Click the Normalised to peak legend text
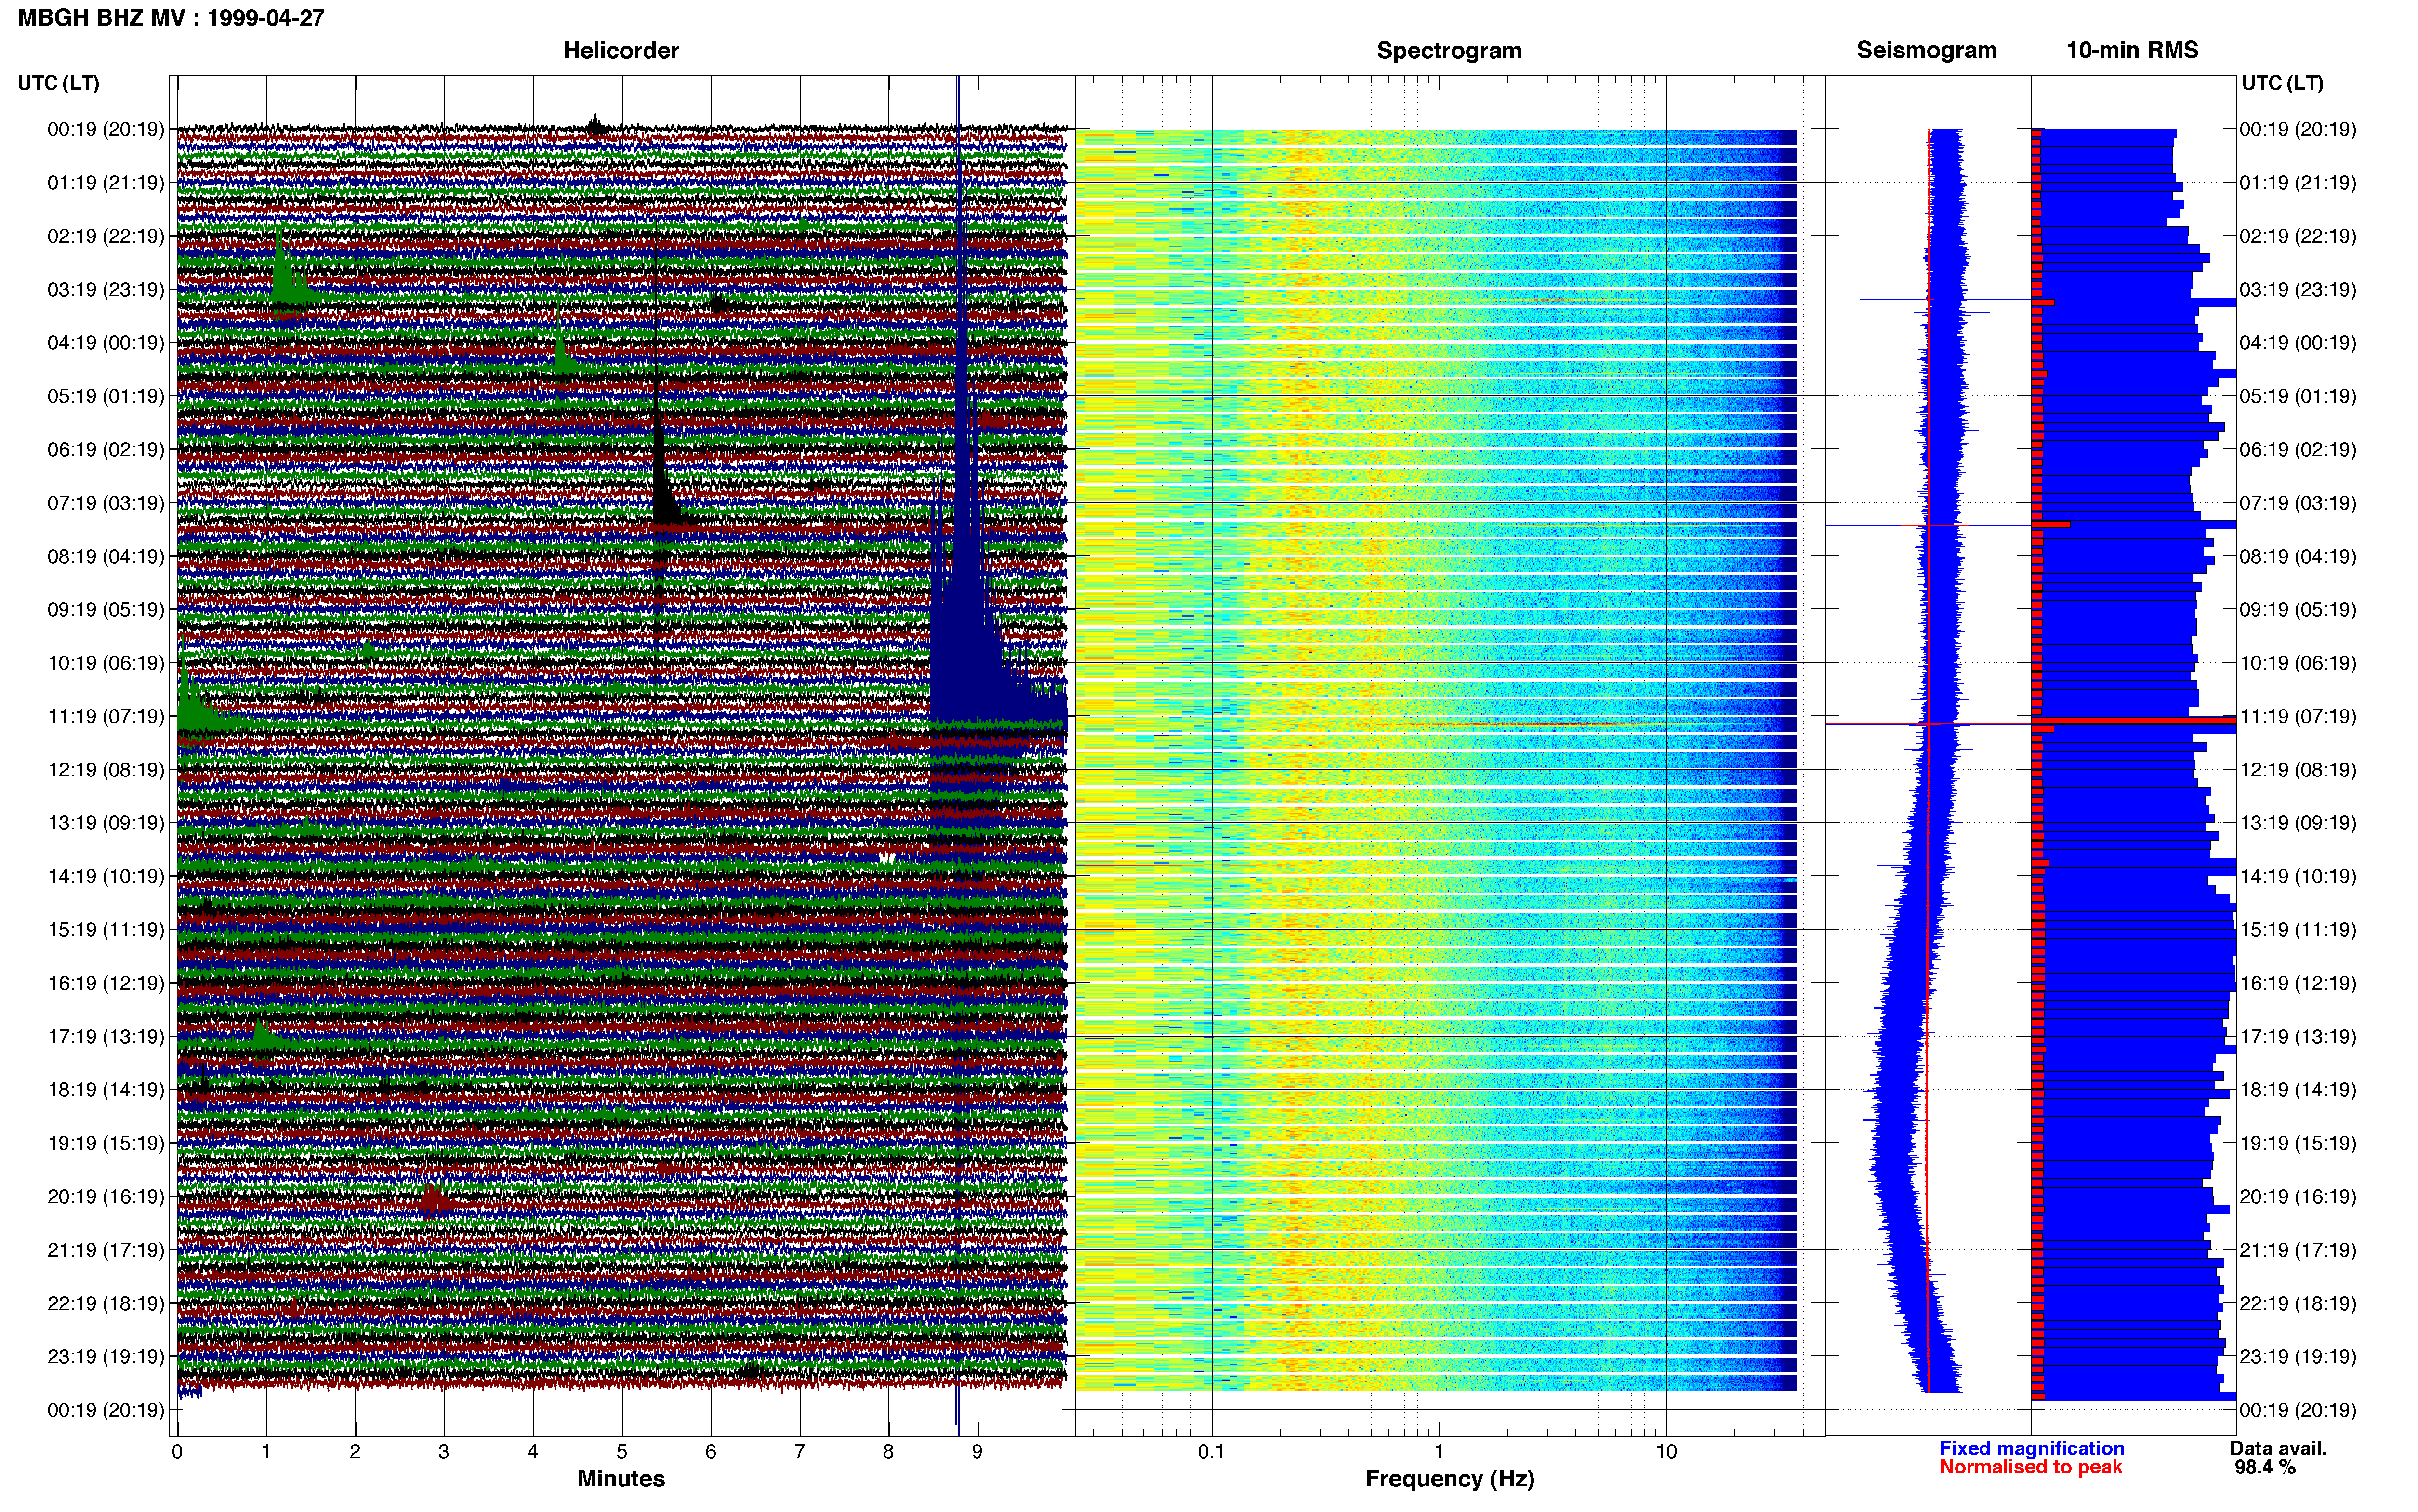Viewport: 2418px width, 1512px height. 2030,1467
